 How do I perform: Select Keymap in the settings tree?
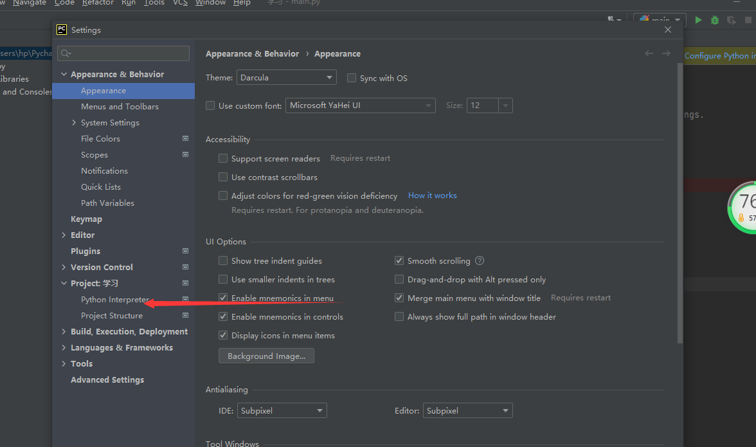pyautogui.click(x=86, y=219)
